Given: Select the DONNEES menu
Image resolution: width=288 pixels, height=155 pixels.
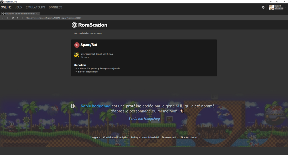Looking at the screenshot, I should (55, 7).
